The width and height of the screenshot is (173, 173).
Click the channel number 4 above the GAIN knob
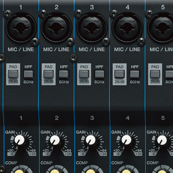128,118
